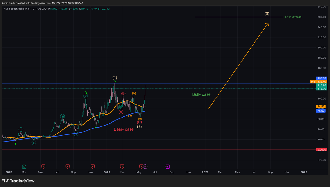Click the L112.46 low value

(x=74, y=9)
